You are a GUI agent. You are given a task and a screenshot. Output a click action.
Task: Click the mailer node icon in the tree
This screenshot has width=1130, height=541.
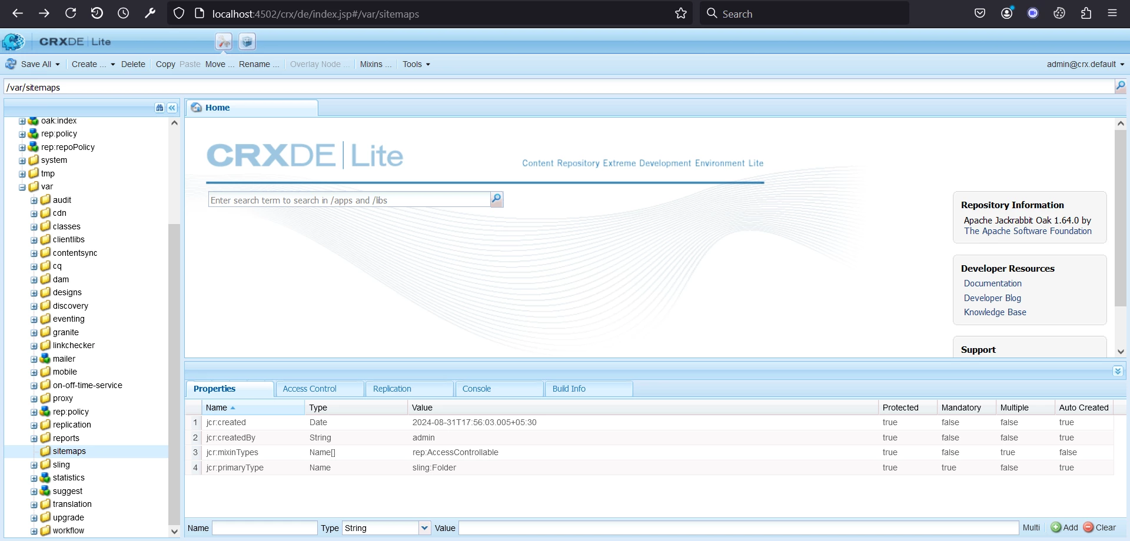point(45,358)
